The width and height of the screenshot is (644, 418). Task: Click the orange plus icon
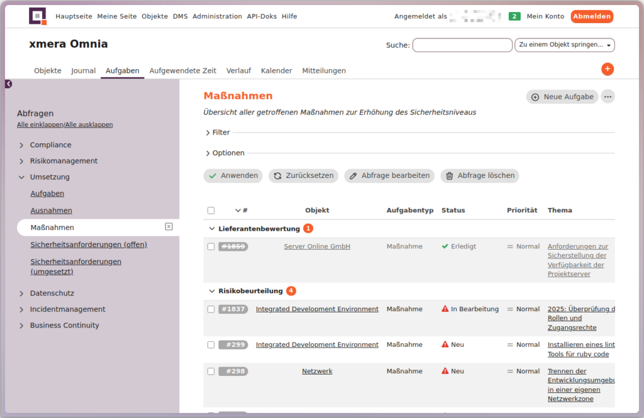tap(607, 70)
